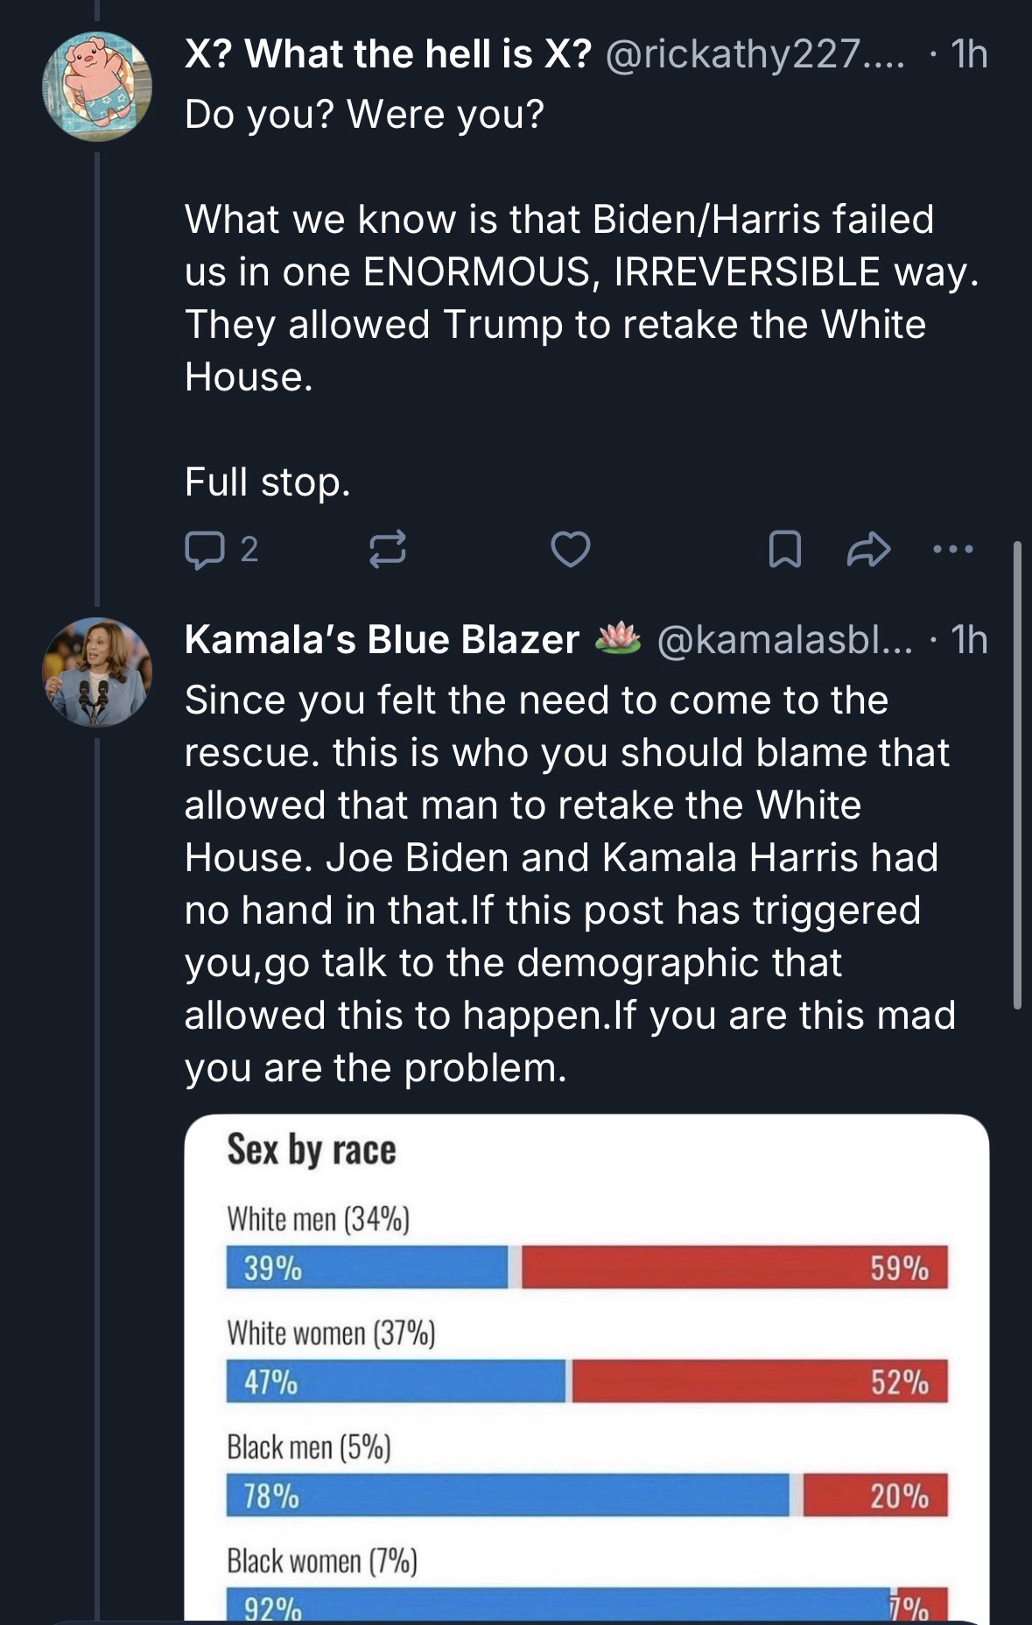This screenshot has height=1625, width=1032.
Task: Tap the lotus emoji beside Blue Blazer
Action: pyautogui.click(x=618, y=638)
